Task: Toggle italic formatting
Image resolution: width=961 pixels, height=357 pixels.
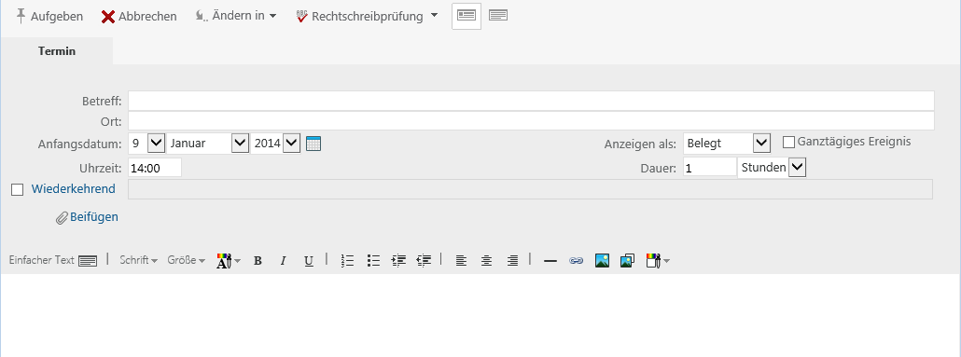Action: pos(283,261)
